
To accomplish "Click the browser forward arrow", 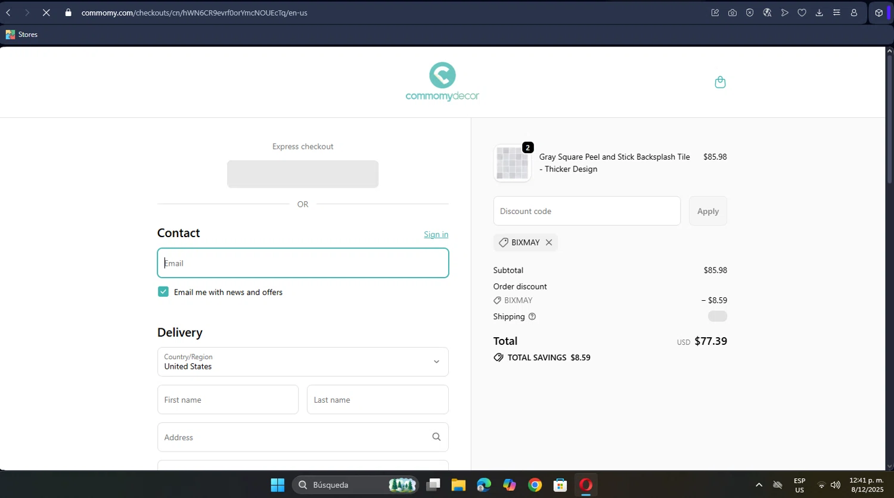I will click(x=27, y=13).
